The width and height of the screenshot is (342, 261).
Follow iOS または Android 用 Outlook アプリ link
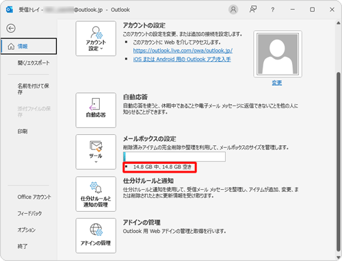[182, 59]
